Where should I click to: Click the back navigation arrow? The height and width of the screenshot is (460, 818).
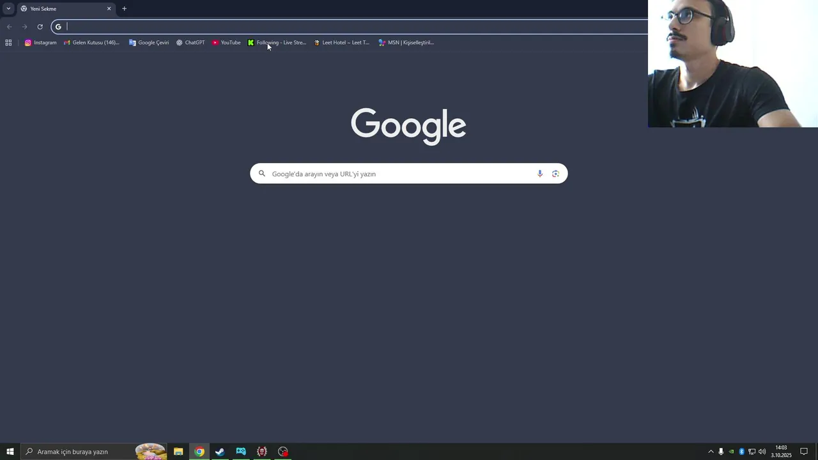click(x=9, y=27)
